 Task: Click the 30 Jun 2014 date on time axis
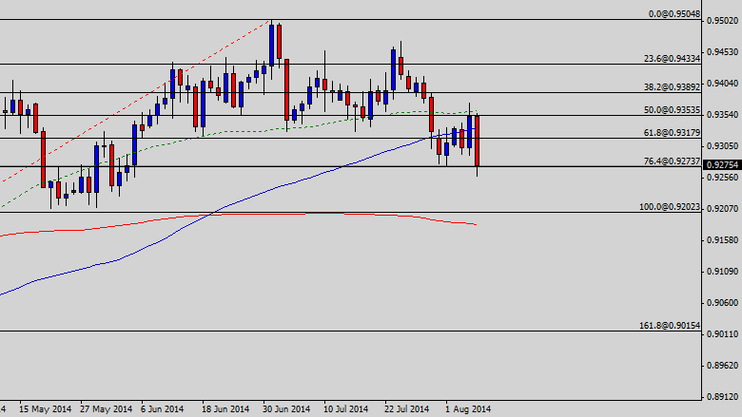[x=287, y=408]
